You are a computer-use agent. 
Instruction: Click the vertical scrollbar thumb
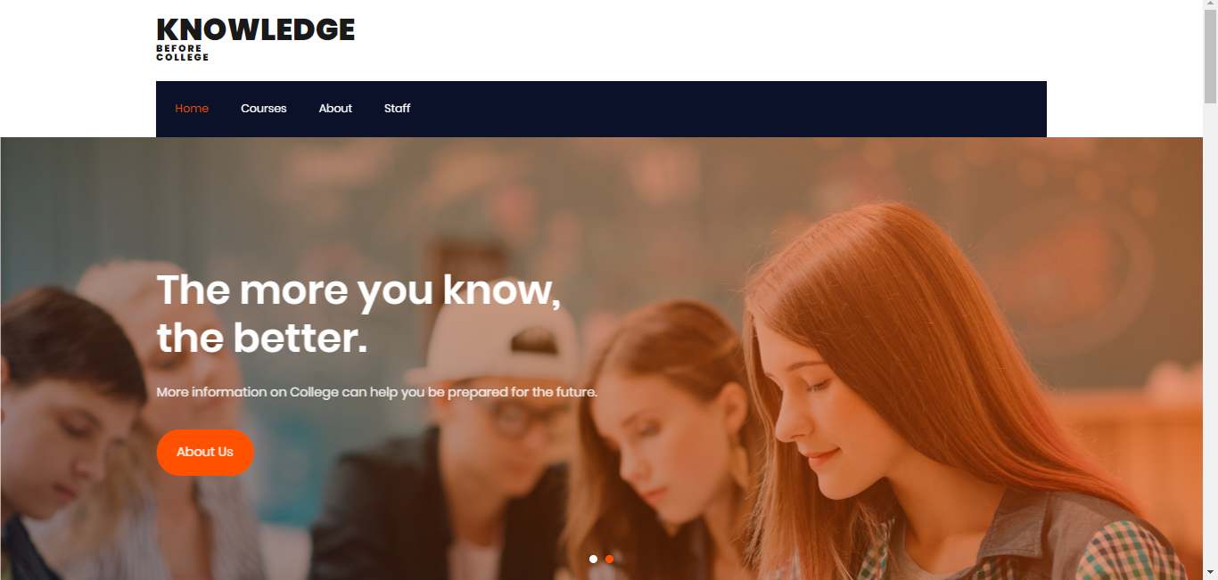pos(1210,59)
